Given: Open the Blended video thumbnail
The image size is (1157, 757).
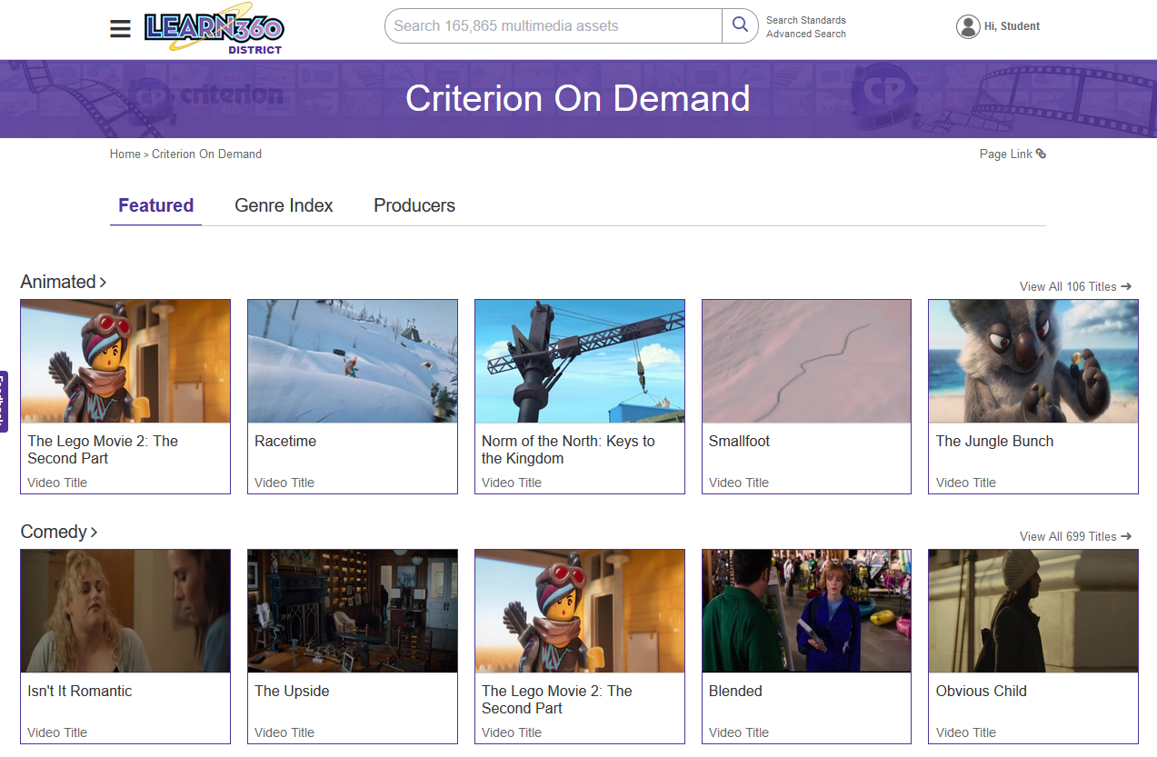Looking at the screenshot, I should pos(806,611).
